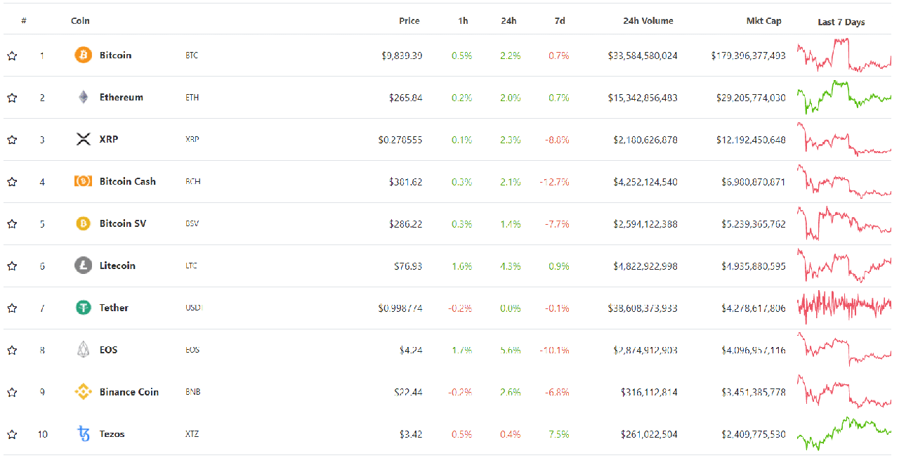Viewport: 899px width, 458px height.
Task: Click the XTZ ticker symbol
Action: pos(192,435)
